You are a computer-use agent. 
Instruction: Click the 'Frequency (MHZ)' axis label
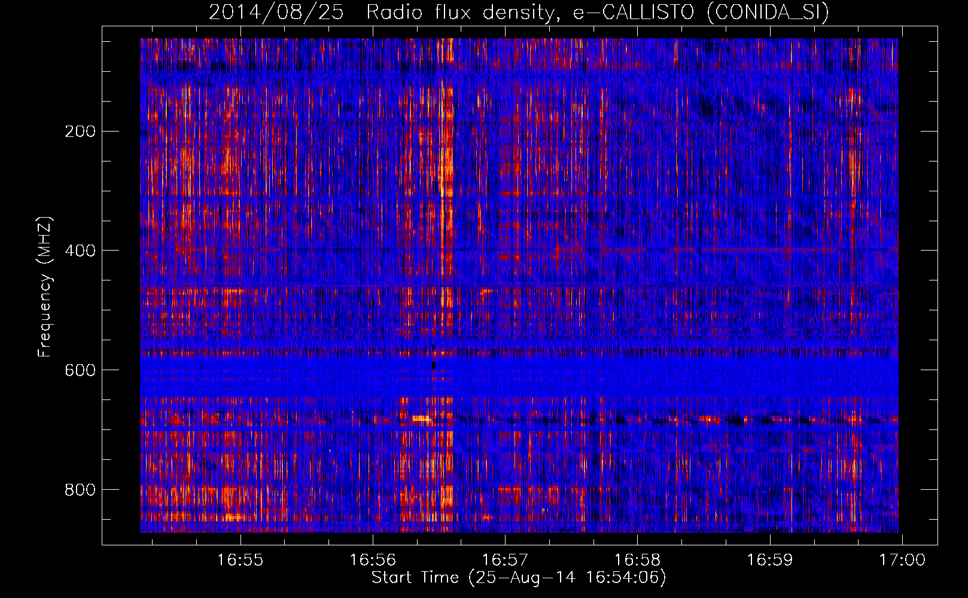45,287
